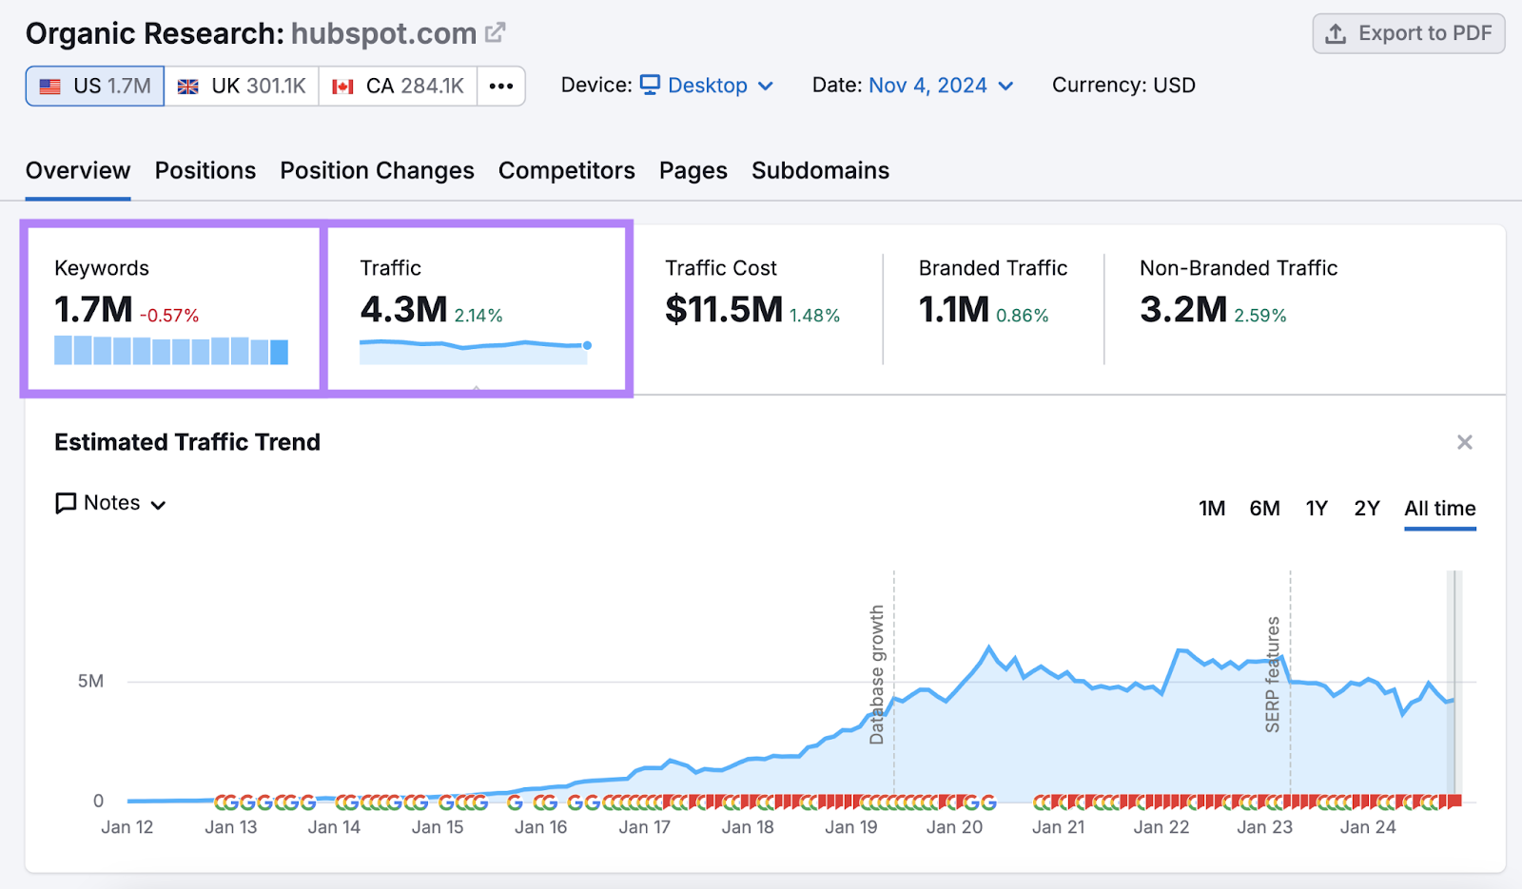Switch to the Positions tab
The width and height of the screenshot is (1522, 889).
click(205, 170)
